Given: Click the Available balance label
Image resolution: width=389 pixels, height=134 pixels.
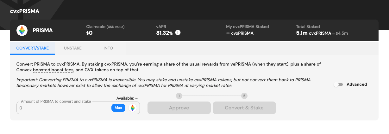Looking at the screenshot, I should [127, 98].
